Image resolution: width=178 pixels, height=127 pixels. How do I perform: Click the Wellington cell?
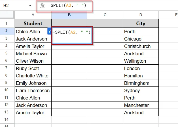141,61
